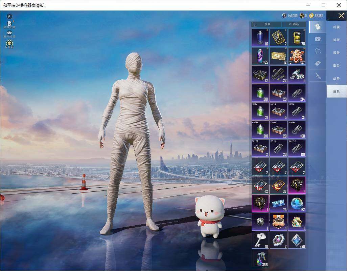This screenshot has width=347, height=271.
Task: Select the metal parts crate item
Action: pos(260,75)
